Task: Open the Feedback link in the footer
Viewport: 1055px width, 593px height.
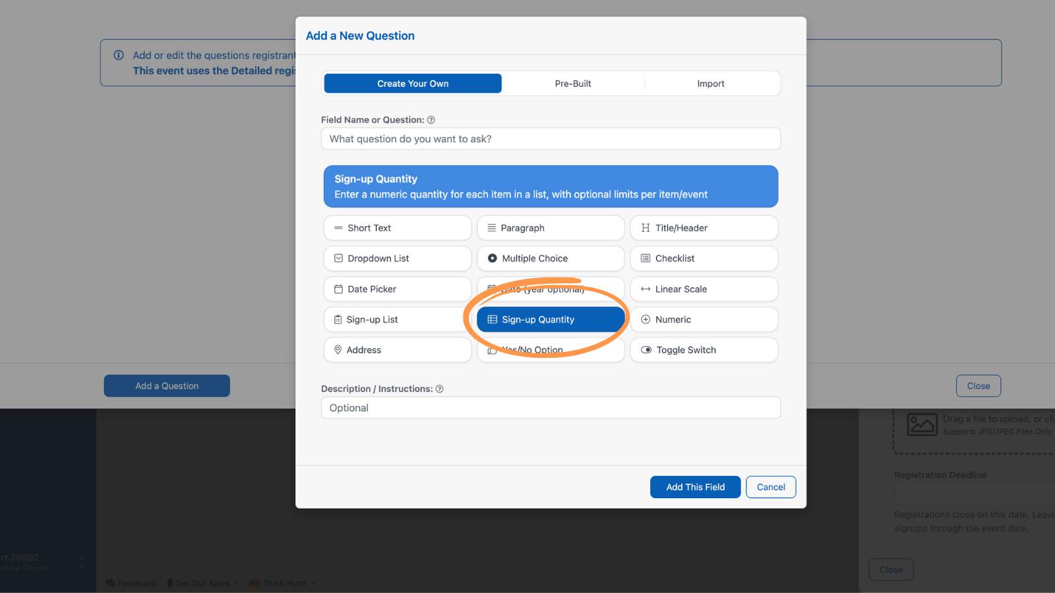Action: pyautogui.click(x=131, y=584)
